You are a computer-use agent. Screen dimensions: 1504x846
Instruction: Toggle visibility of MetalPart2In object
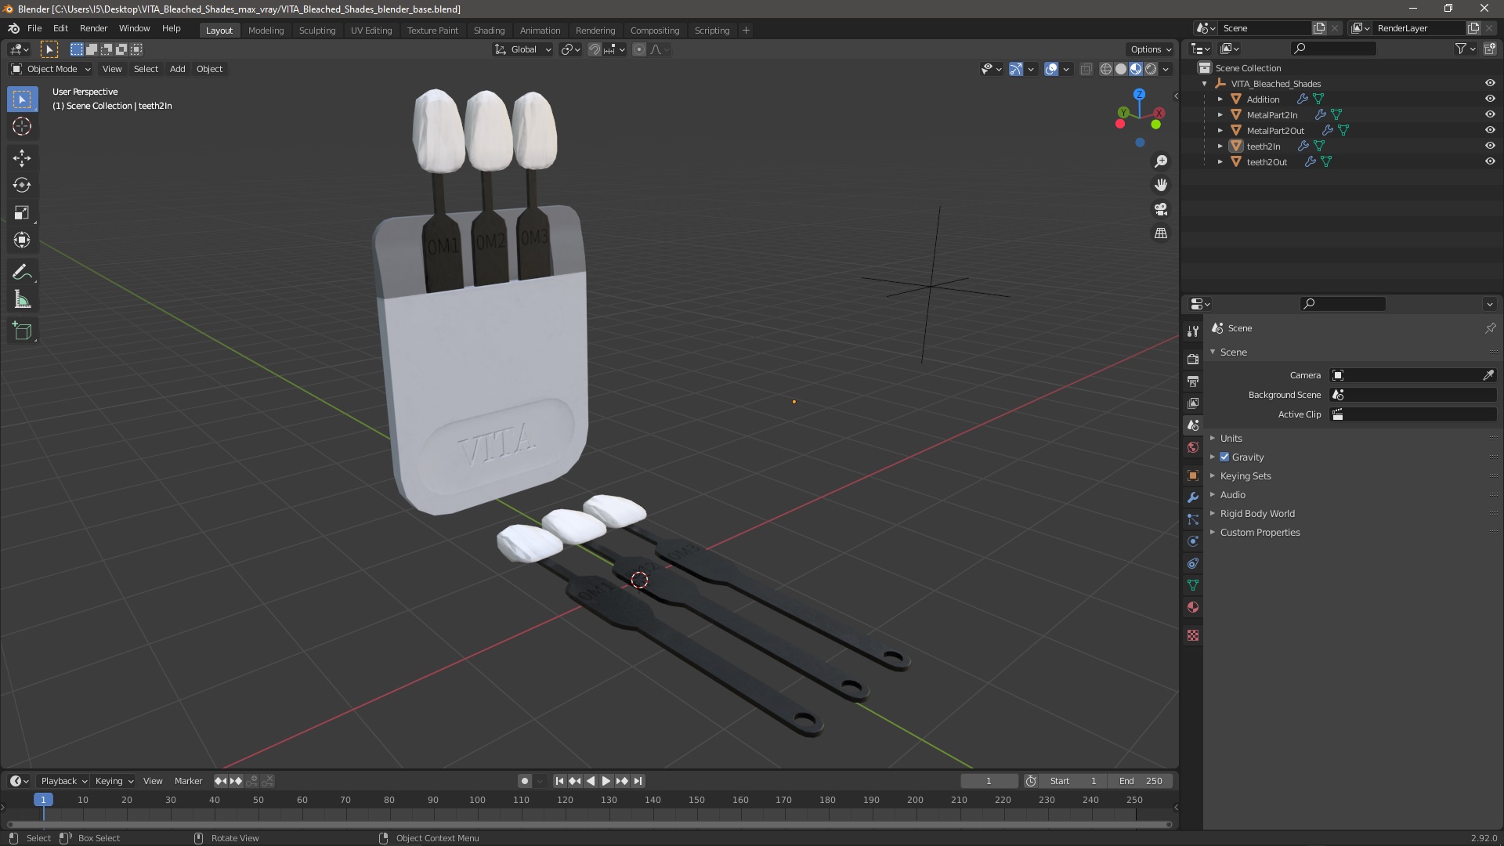click(1490, 114)
